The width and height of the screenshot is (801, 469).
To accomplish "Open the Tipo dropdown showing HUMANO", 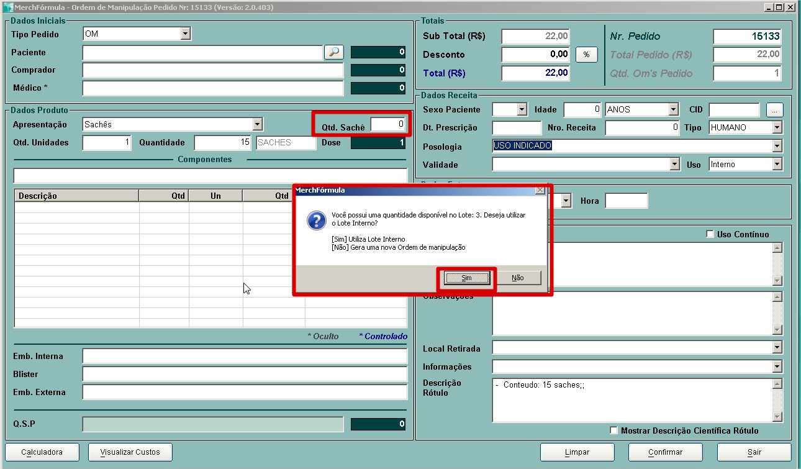I will tap(777, 127).
